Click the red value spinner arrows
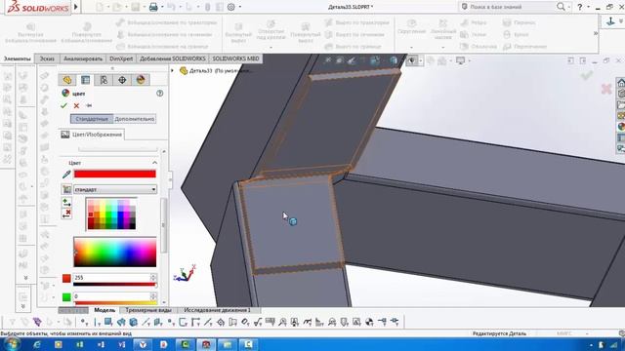Viewport: 625px width, 351px height. click(x=153, y=277)
